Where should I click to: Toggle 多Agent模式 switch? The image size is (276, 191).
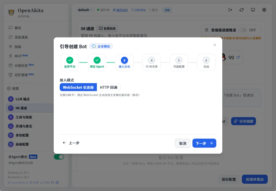(x=59, y=157)
